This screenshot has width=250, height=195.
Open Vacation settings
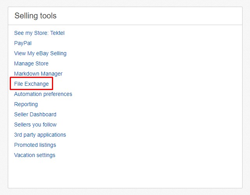click(35, 155)
